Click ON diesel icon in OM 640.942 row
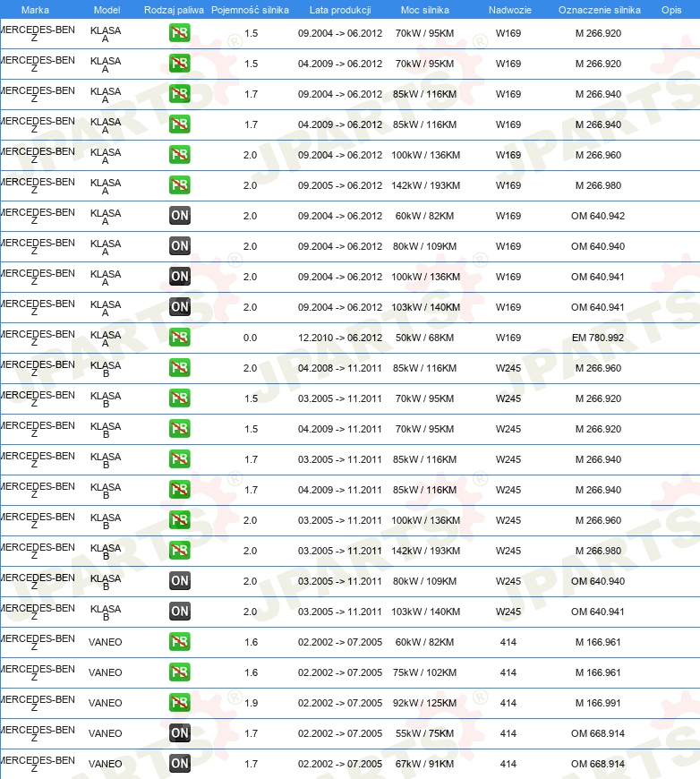This screenshot has width=700, height=779. [x=179, y=216]
